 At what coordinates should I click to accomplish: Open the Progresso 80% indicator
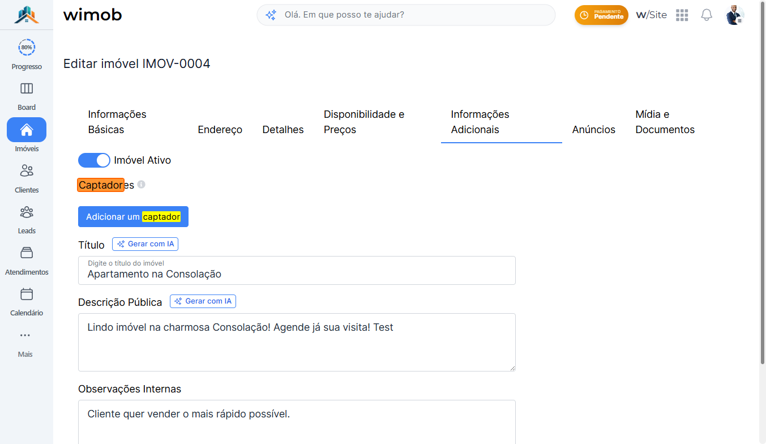click(x=27, y=54)
